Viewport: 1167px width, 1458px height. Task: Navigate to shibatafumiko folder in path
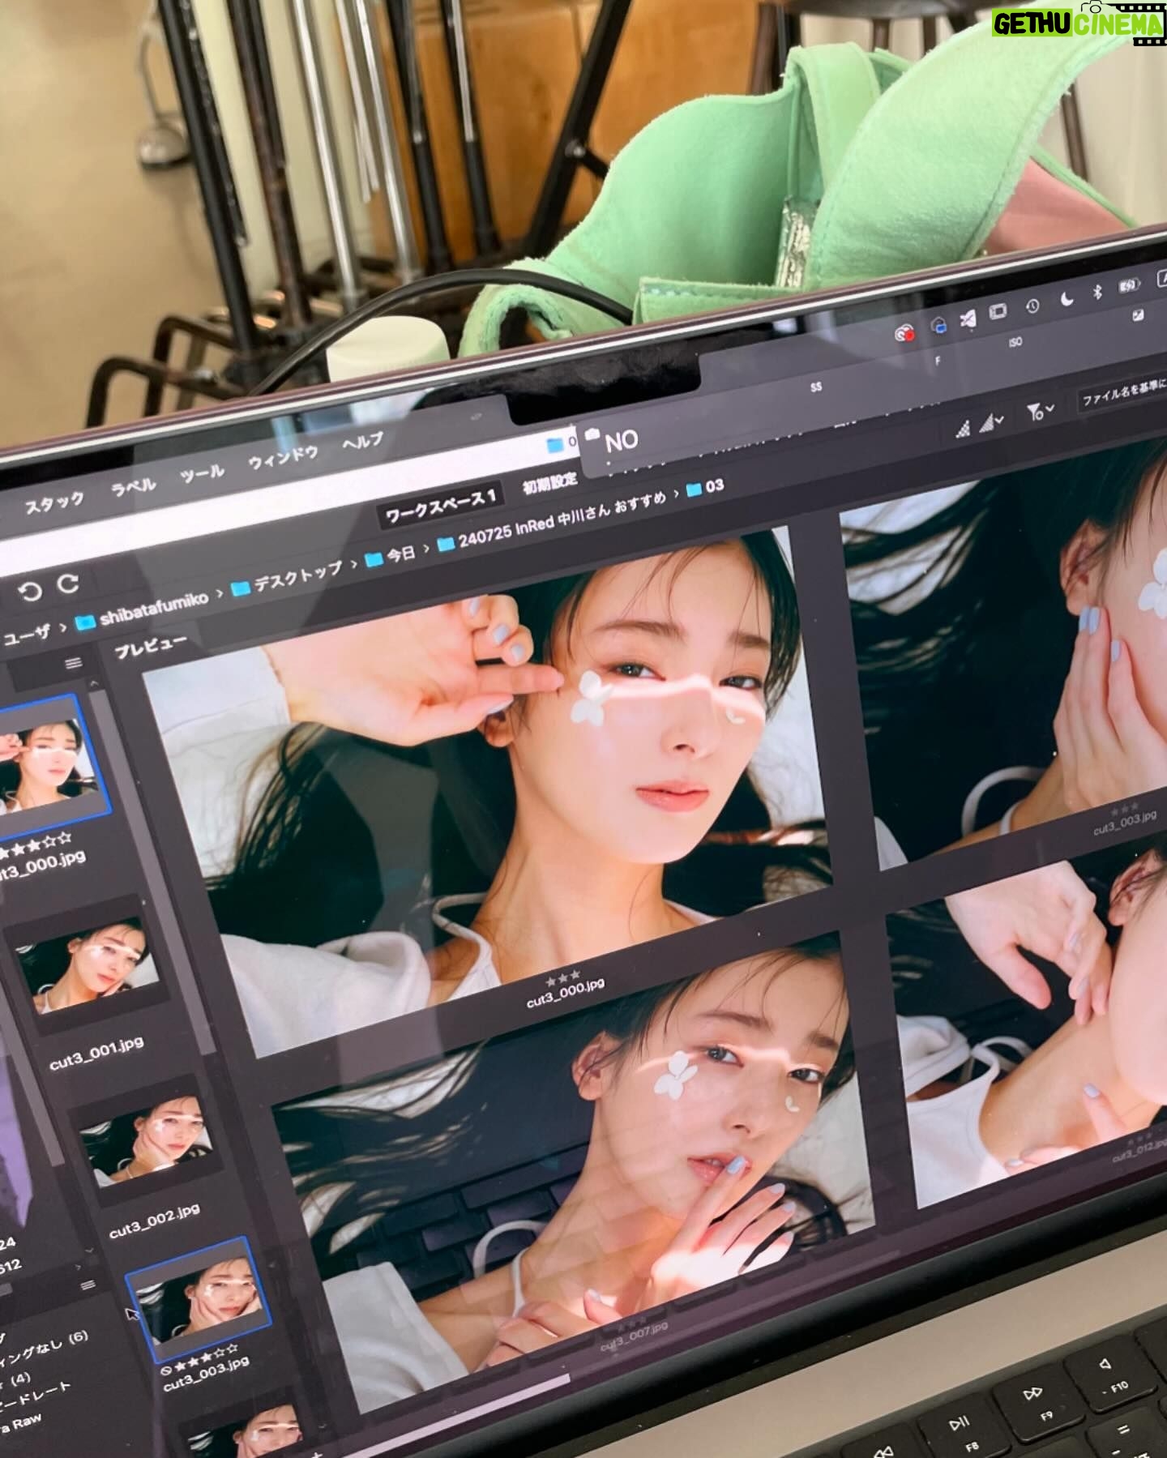pos(153,609)
